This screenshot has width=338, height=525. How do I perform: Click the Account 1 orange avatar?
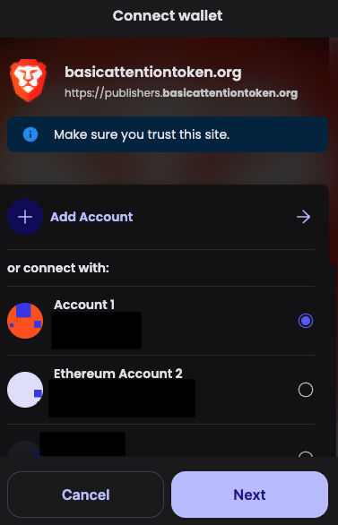click(x=25, y=321)
